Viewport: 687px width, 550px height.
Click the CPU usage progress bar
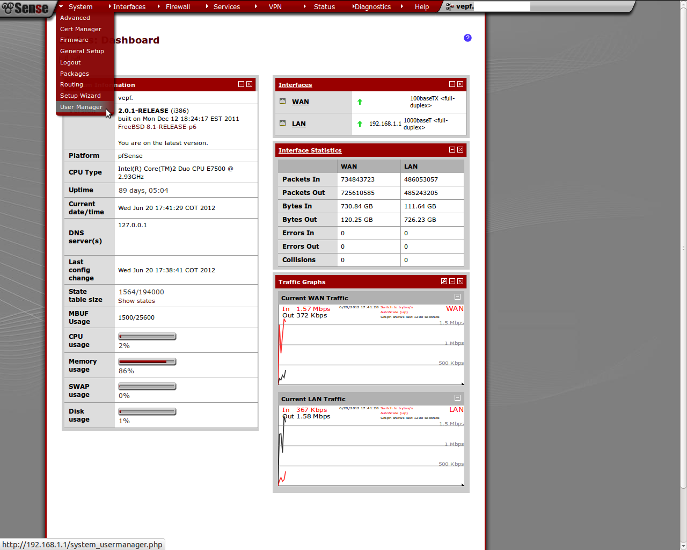[147, 336]
